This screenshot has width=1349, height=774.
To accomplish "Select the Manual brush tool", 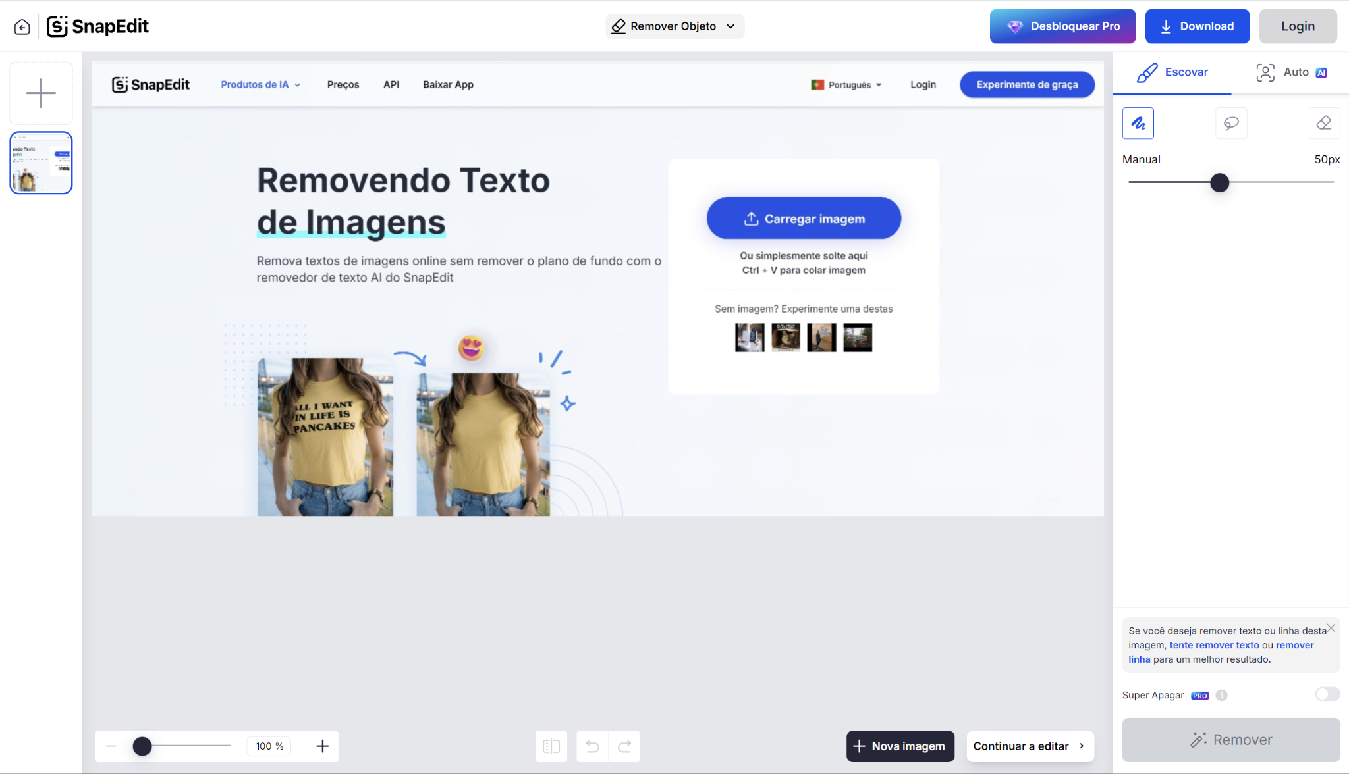I will pyautogui.click(x=1138, y=123).
